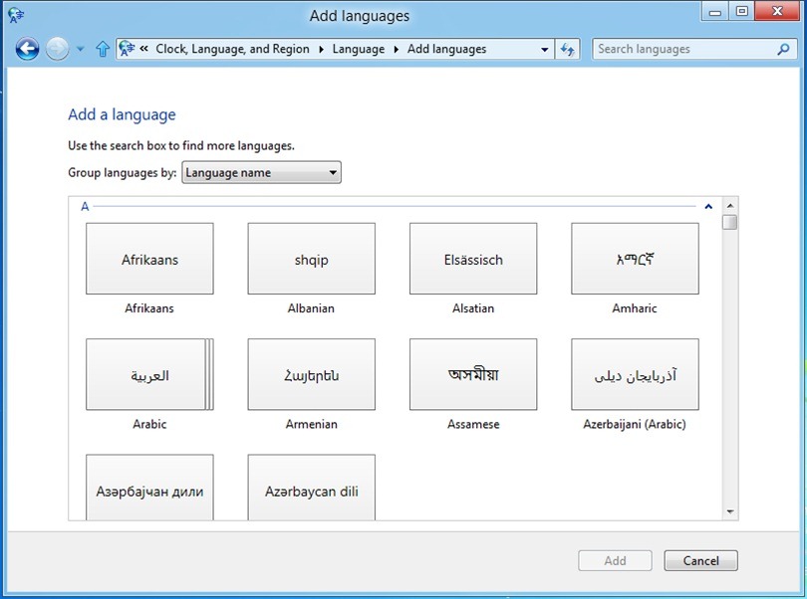The width and height of the screenshot is (807, 599).
Task: Choose the Assamese language tile
Action: click(x=472, y=375)
